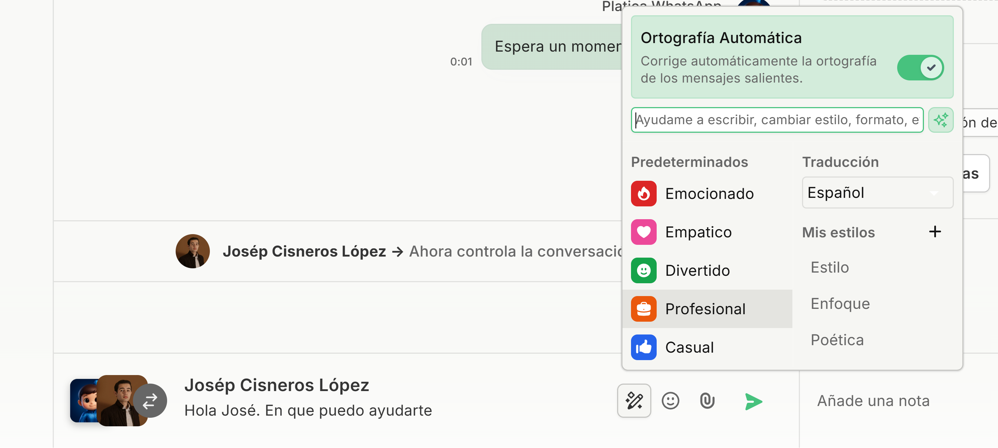Select Estilo under Mis estilos
This screenshot has height=448, width=998.
[829, 267]
